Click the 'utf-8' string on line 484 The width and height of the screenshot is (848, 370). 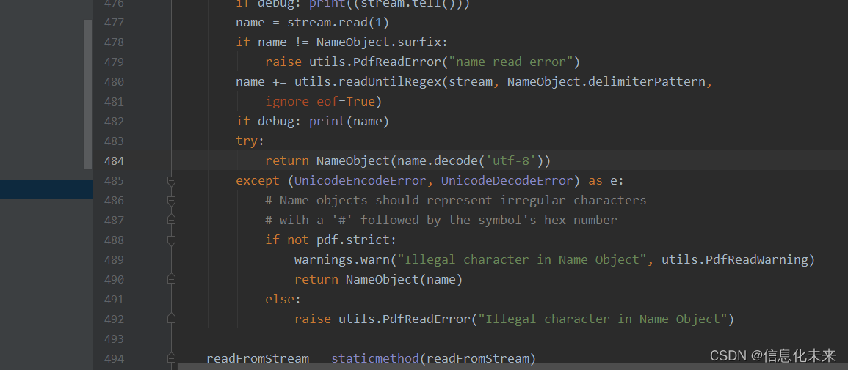pyautogui.click(x=512, y=160)
